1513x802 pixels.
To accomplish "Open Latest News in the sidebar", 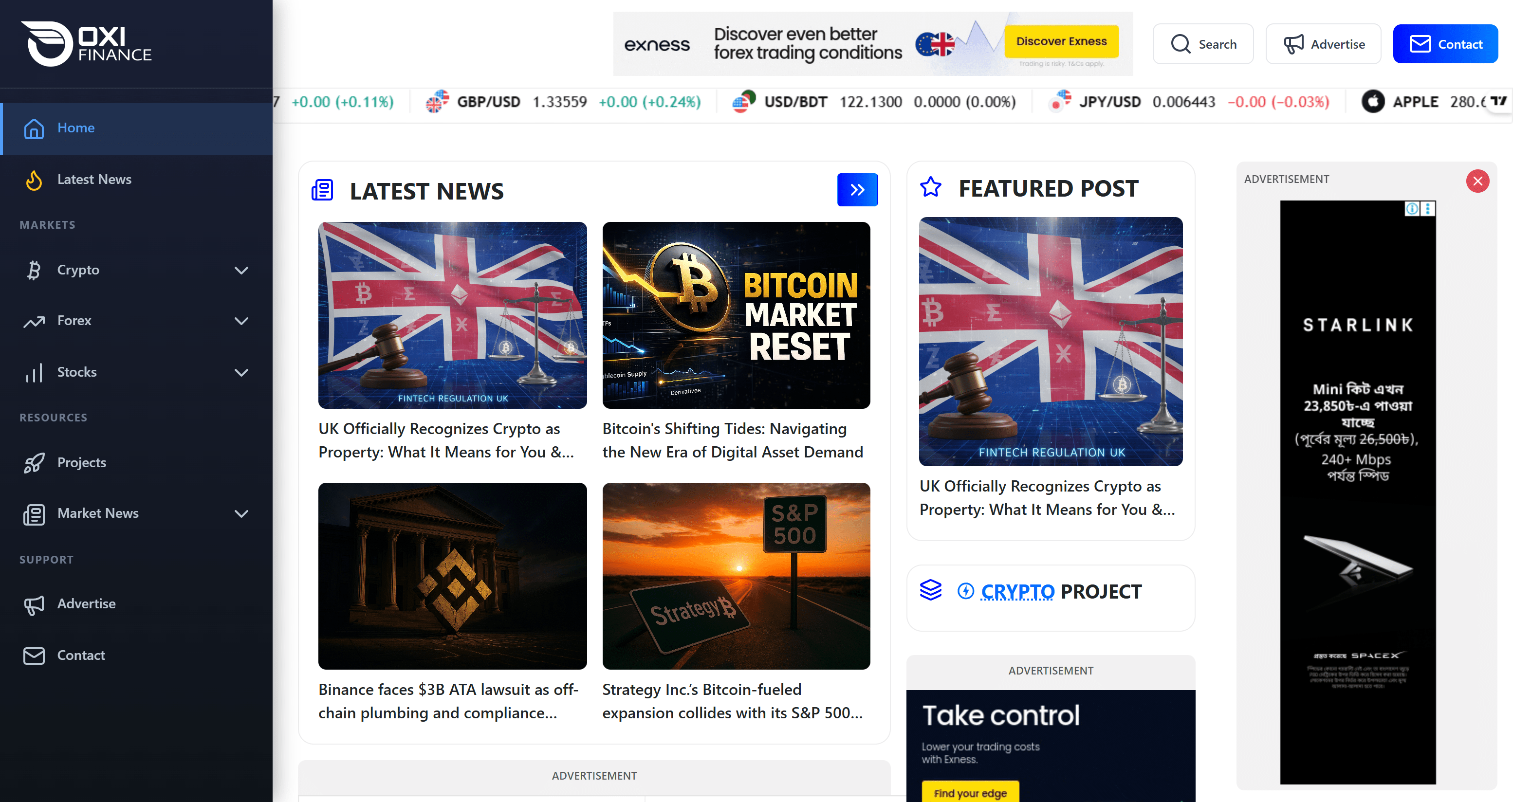I will tap(136, 180).
